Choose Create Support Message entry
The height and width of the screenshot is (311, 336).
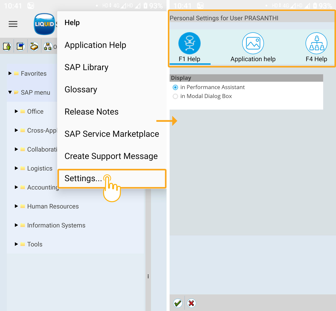[x=111, y=156]
